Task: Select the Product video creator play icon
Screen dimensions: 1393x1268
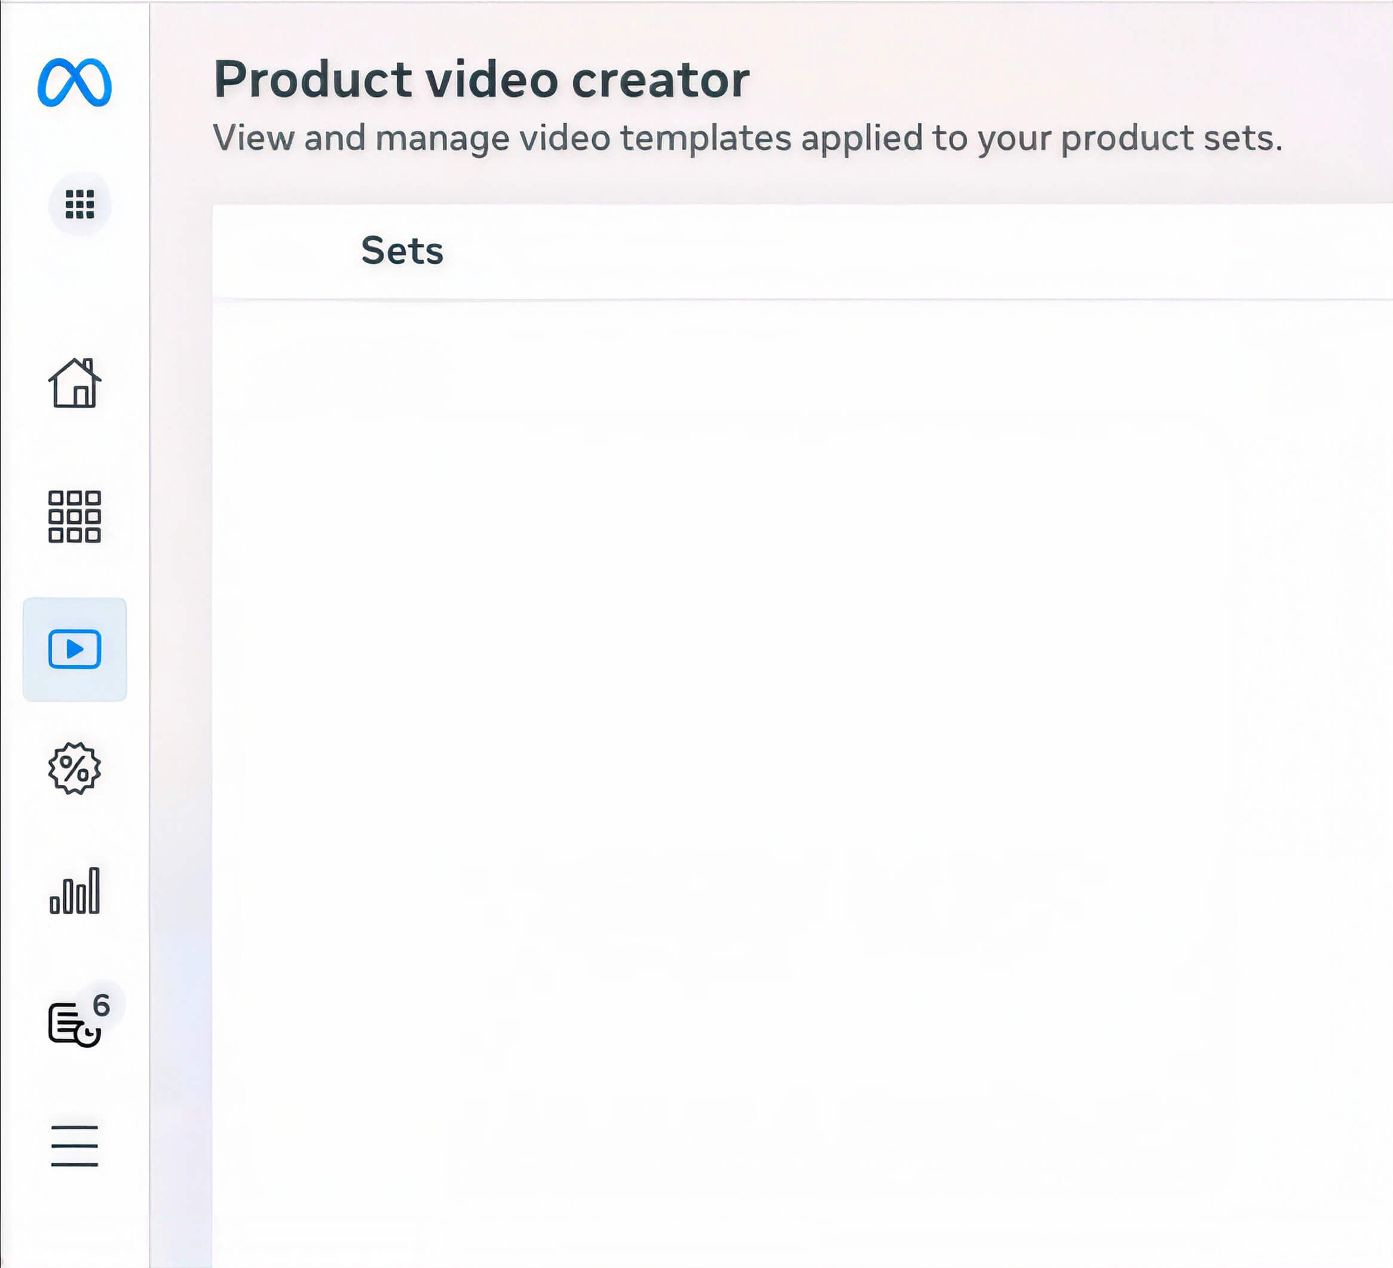Action: 75,649
